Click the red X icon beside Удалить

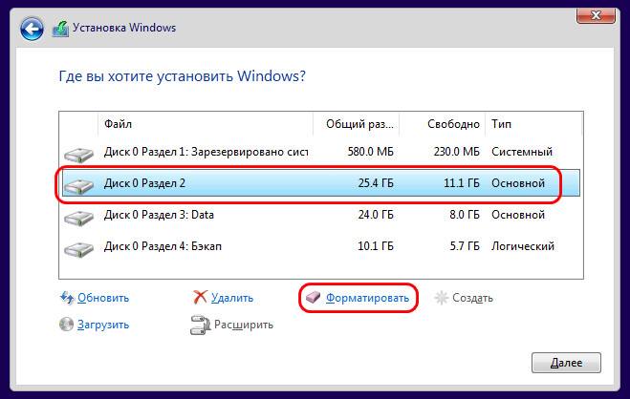pos(200,297)
